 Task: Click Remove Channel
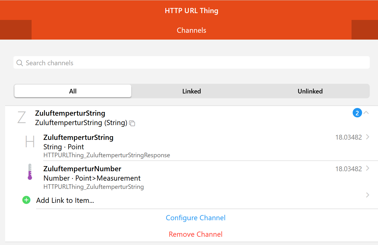196,234
